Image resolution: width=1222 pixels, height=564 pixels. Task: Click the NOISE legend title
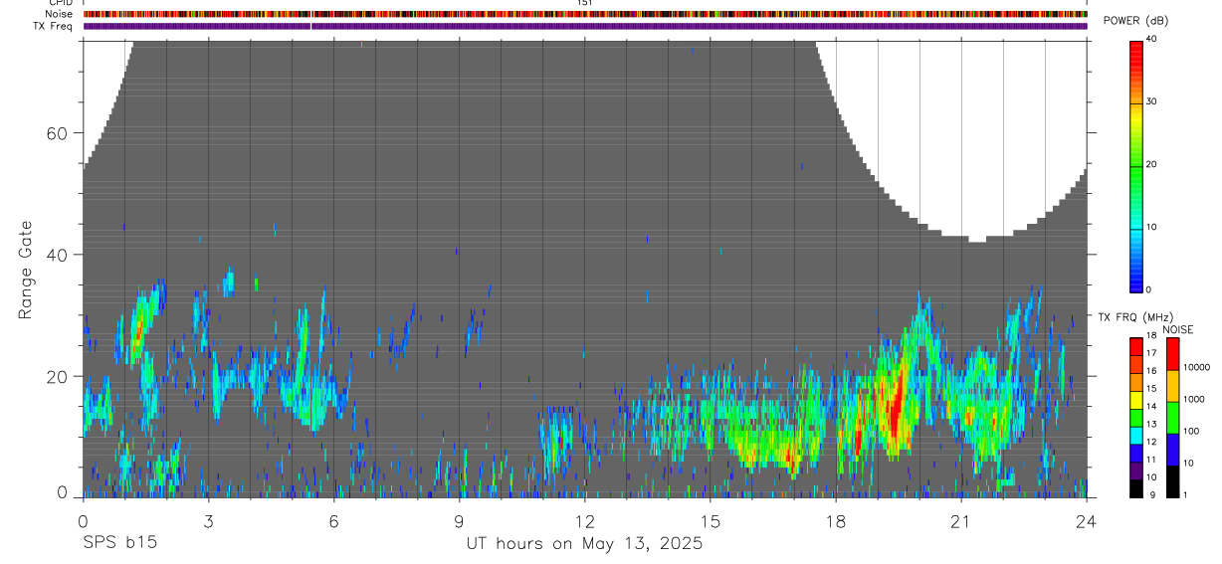click(x=1178, y=329)
